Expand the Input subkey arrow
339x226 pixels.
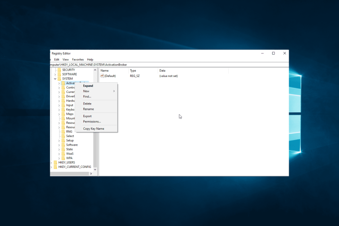tap(59, 105)
